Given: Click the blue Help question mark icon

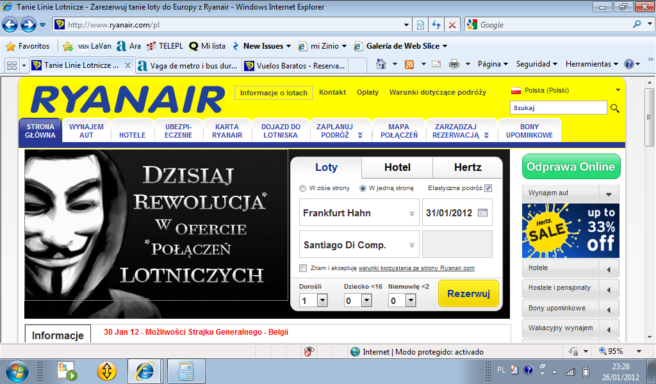Looking at the screenshot, I should 628,64.
